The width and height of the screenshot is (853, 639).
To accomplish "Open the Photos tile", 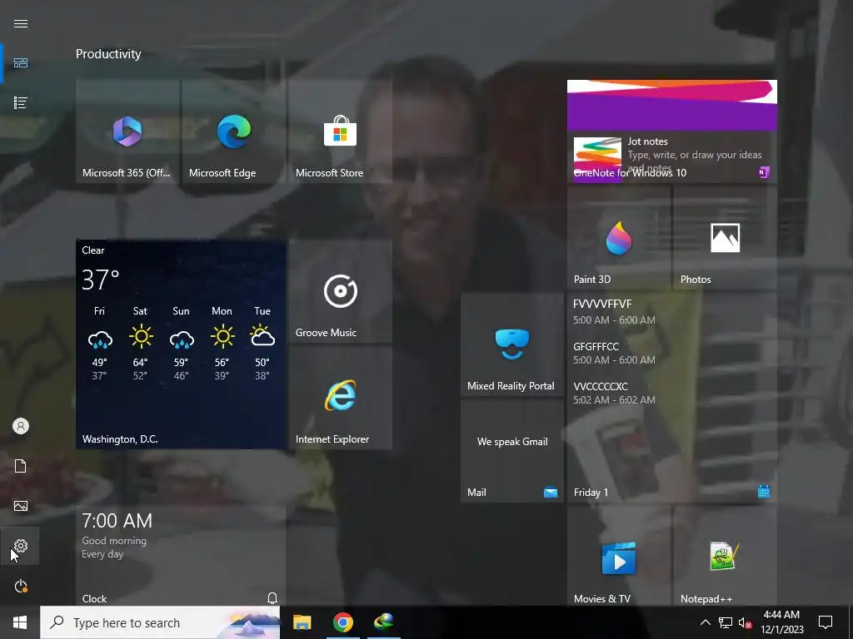I will click(x=726, y=237).
